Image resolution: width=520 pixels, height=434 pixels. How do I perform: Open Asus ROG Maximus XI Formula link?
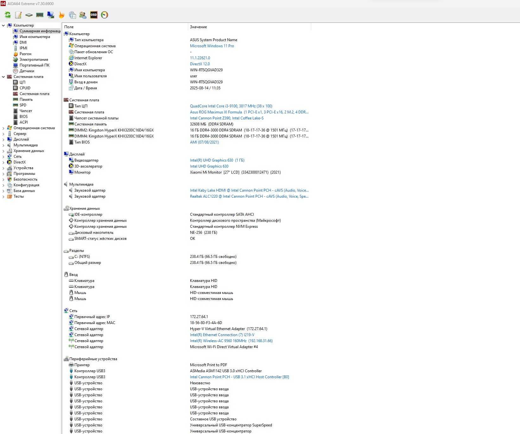pos(249,112)
